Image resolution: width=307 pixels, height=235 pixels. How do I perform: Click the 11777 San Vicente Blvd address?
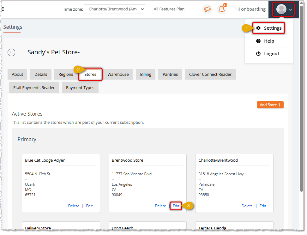(x=132, y=174)
